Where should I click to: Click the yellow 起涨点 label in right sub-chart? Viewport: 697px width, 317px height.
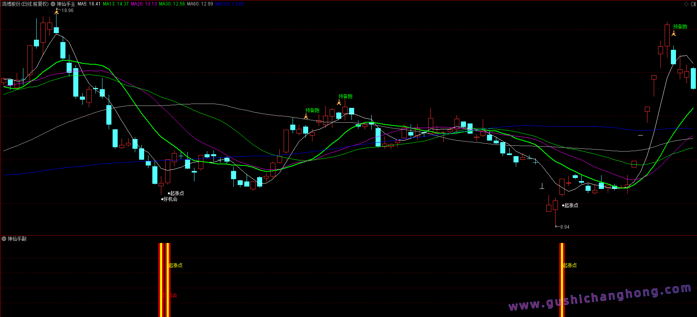click(570, 265)
